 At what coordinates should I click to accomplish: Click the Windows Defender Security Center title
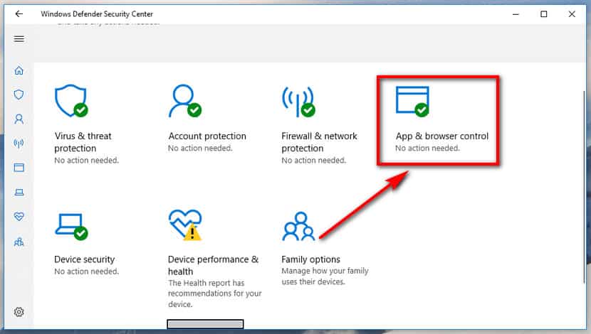tap(97, 14)
